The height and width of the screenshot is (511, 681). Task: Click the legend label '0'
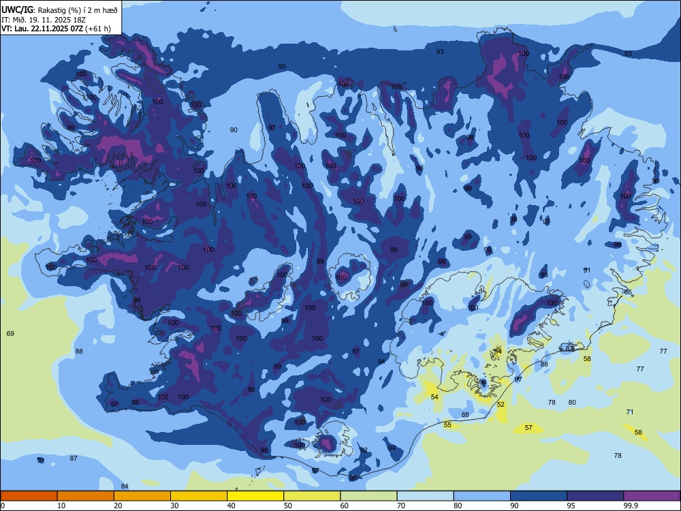3,506
